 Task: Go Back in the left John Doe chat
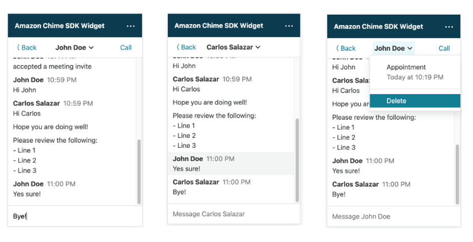(x=27, y=48)
